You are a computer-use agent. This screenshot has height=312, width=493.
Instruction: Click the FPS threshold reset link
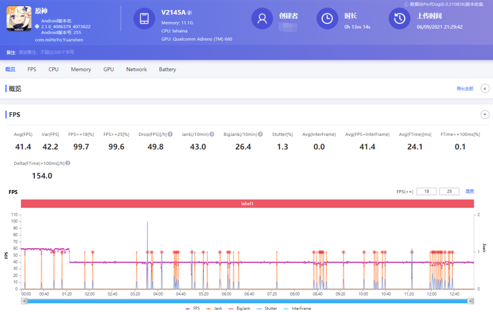[470, 191]
